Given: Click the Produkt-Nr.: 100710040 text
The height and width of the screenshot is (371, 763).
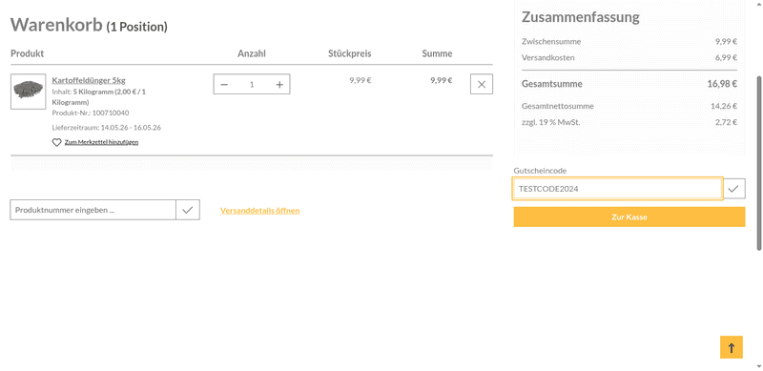Looking at the screenshot, I should coord(91,113).
